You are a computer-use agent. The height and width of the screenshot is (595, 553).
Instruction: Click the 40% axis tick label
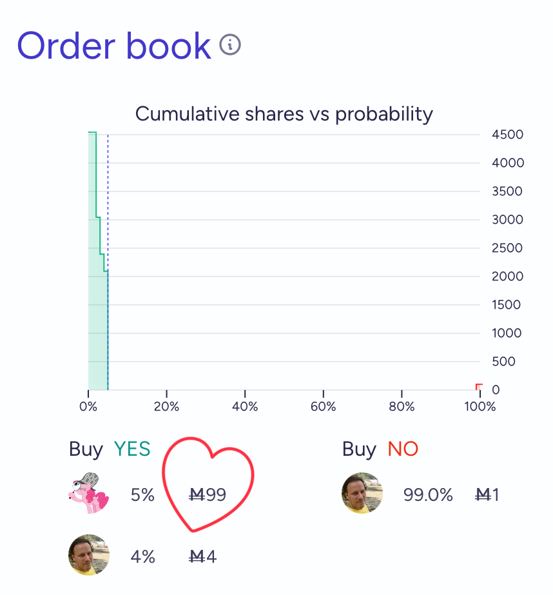point(245,406)
